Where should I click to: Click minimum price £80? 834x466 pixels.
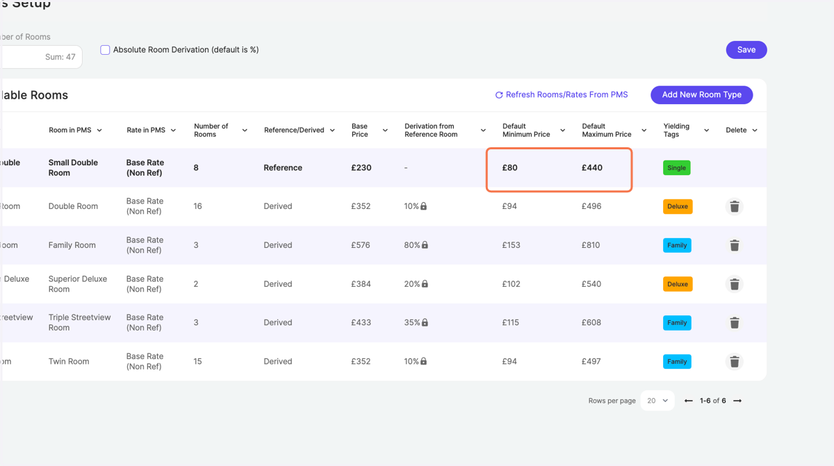510,167
